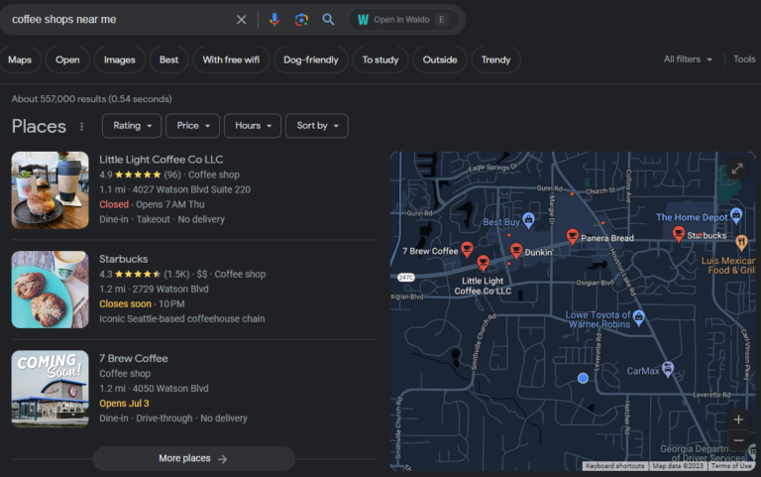Click the magnifying glass search icon
The image size is (761, 477).
[x=328, y=20]
